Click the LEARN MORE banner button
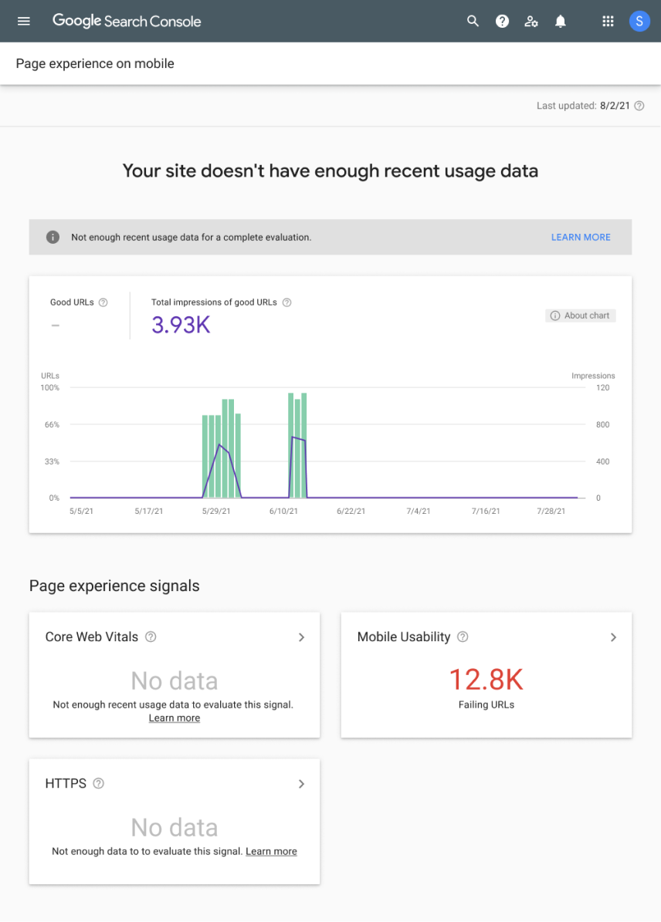The width and height of the screenshot is (661, 922). [x=581, y=238]
